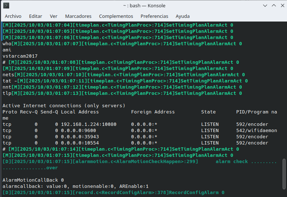Click the 542/wifidaemon program entry
Screen dimensions: 287x197
(257, 130)
